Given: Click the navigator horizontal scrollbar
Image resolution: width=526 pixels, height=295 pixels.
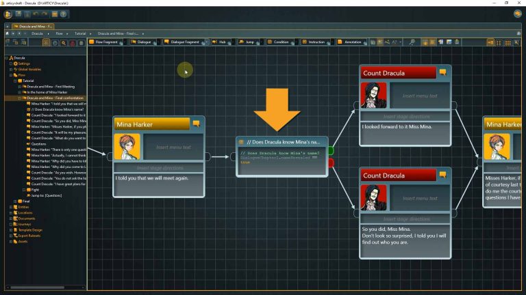Looking at the screenshot, I should pos(37,287).
